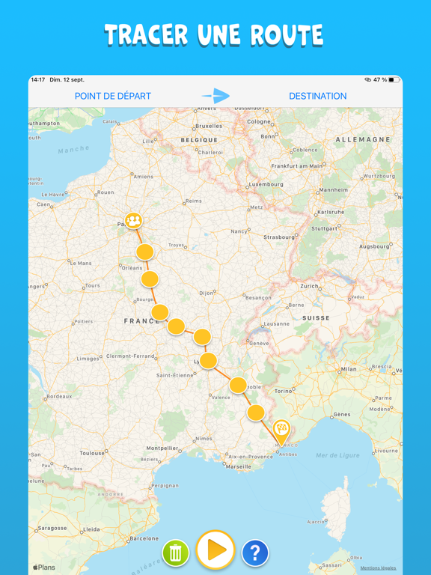Click the Genève city label
431x575 pixels.
pyautogui.click(x=259, y=344)
